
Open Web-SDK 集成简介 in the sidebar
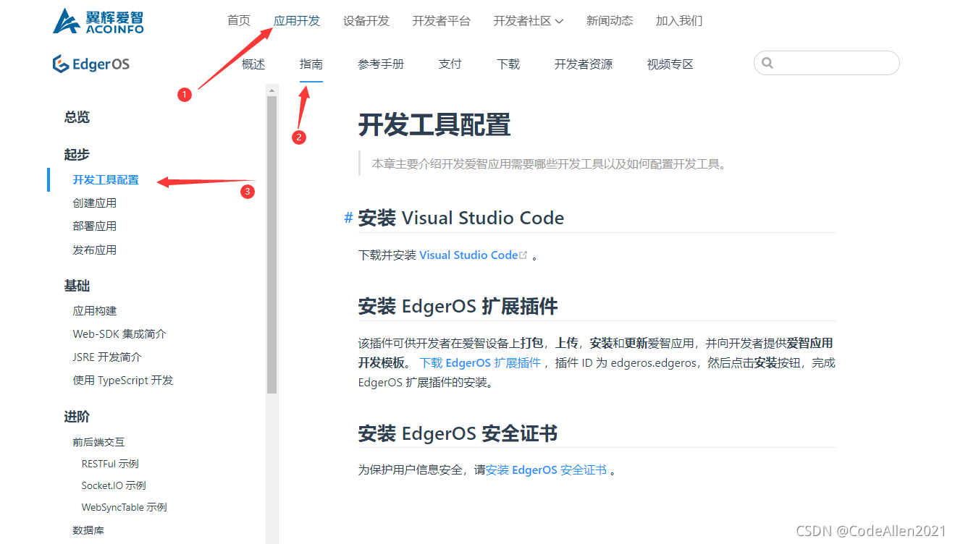pyautogui.click(x=119, y=334)
